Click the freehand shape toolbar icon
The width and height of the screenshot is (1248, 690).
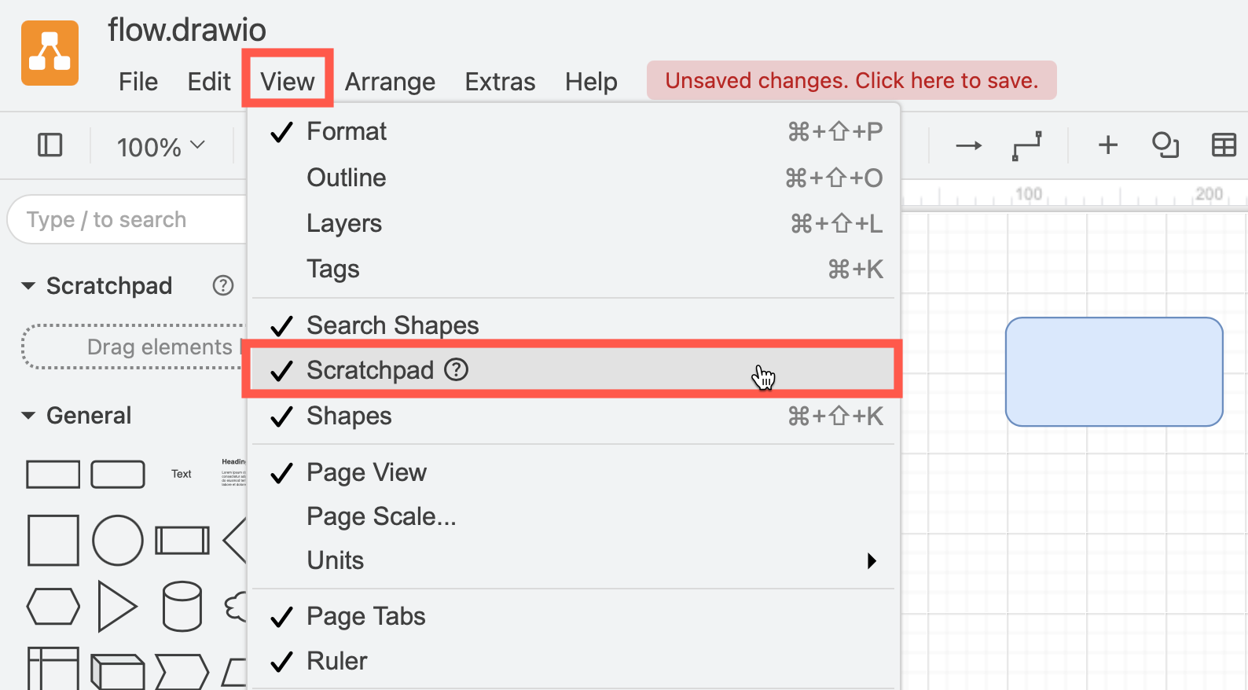click(x=1165, y=145)
